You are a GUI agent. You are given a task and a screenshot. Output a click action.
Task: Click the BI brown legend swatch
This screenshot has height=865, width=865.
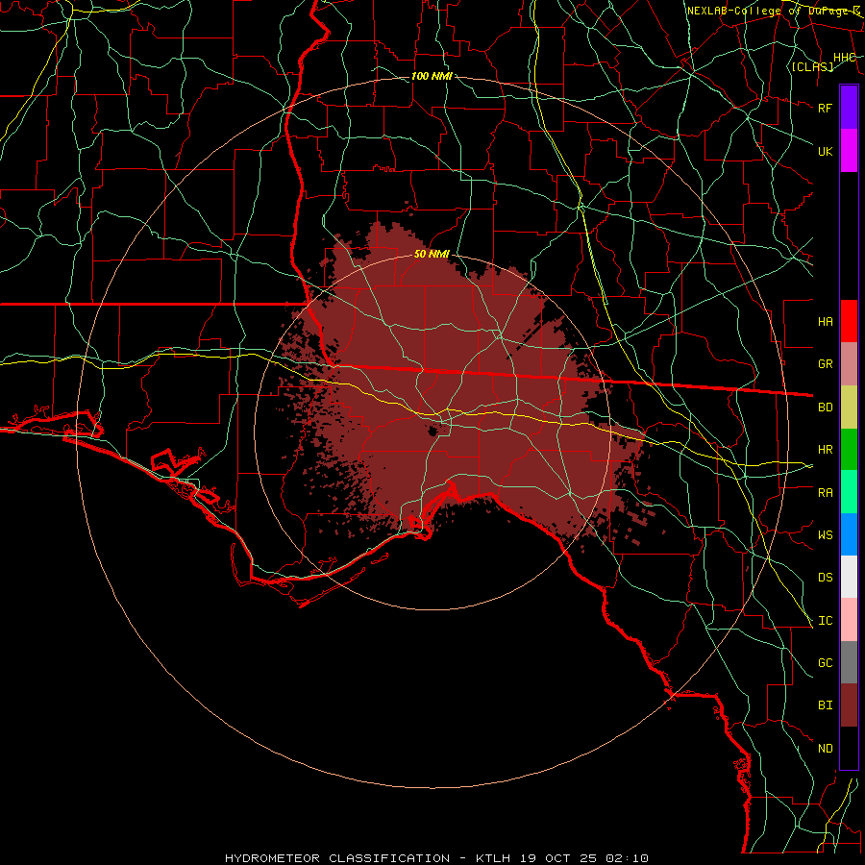tap(849, 705)
